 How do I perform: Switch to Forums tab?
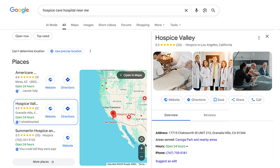(126, 25)
